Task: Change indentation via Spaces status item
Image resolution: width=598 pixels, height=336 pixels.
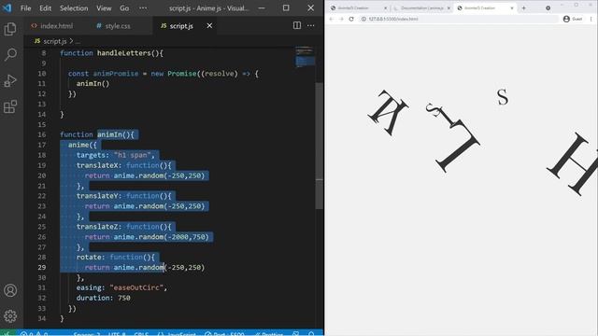Action: coord(87,334)
